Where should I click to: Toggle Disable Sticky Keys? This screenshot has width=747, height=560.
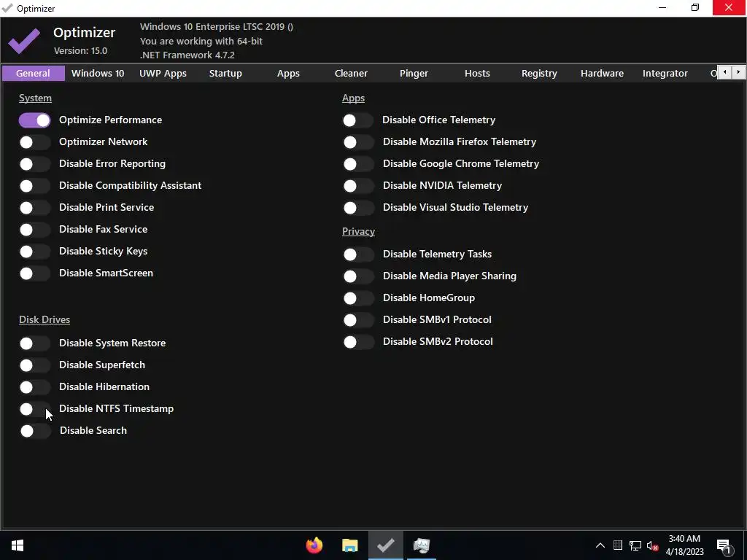tap(35, 252)
